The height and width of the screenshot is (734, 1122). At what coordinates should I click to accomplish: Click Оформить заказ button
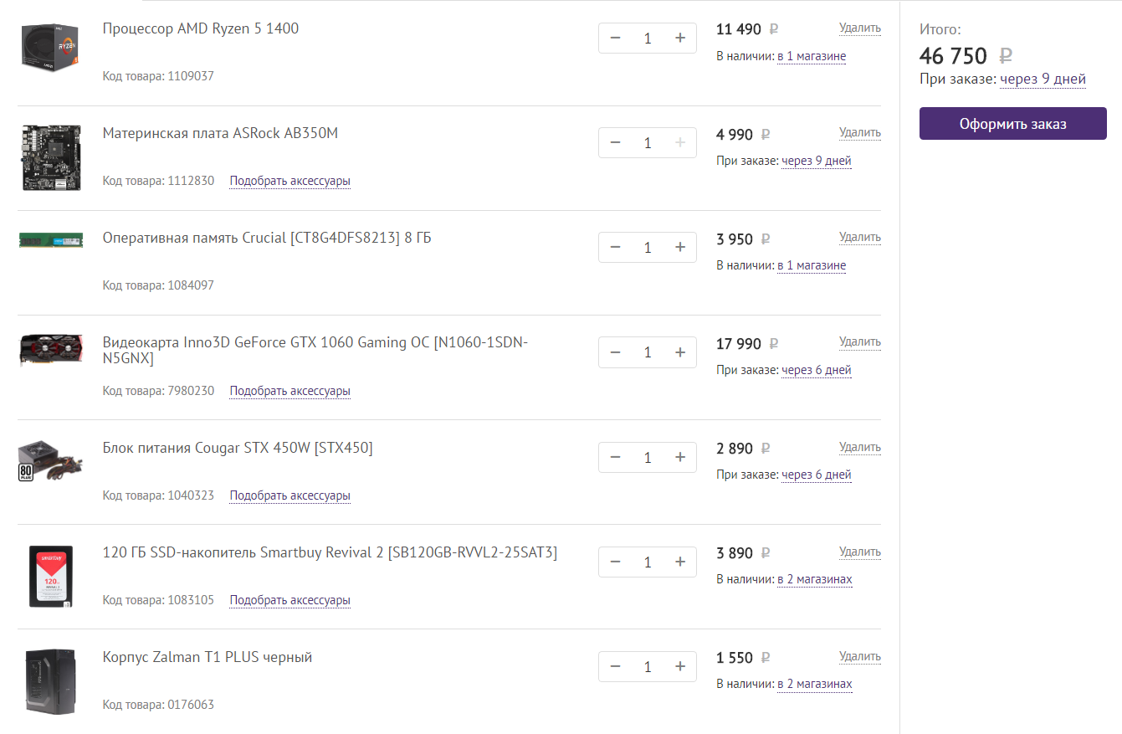pos(1012,124)
